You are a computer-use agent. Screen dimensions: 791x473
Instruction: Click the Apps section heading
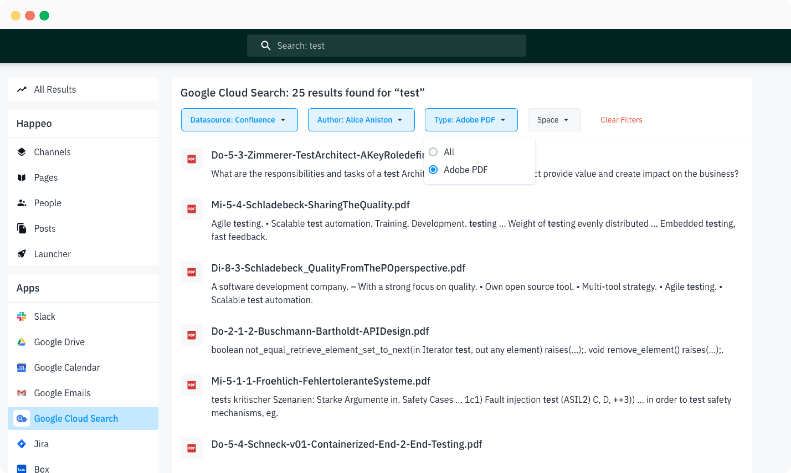tap(28, 288)
